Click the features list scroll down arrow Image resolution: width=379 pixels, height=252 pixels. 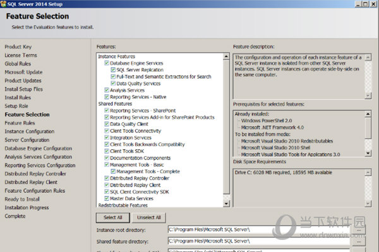(226, 203)
